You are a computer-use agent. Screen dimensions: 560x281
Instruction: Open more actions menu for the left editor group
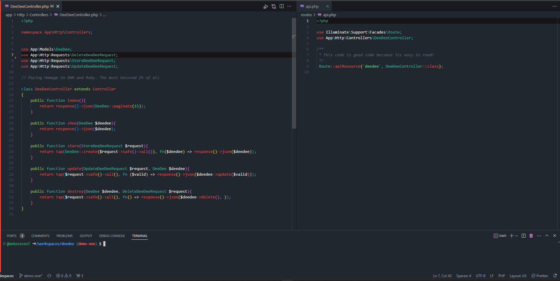pos(289,6)
